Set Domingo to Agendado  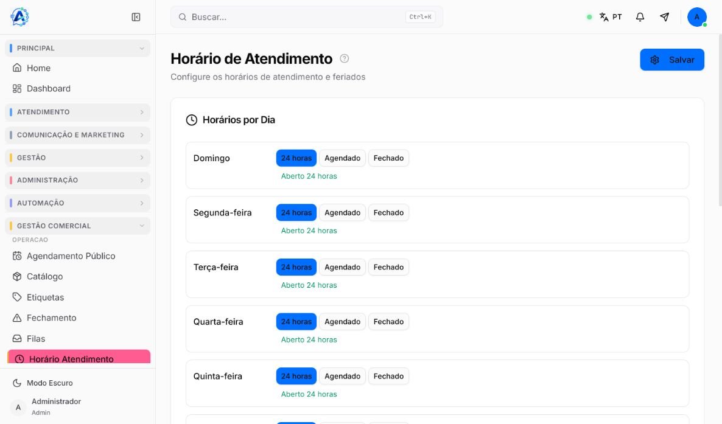click(342, 158)
